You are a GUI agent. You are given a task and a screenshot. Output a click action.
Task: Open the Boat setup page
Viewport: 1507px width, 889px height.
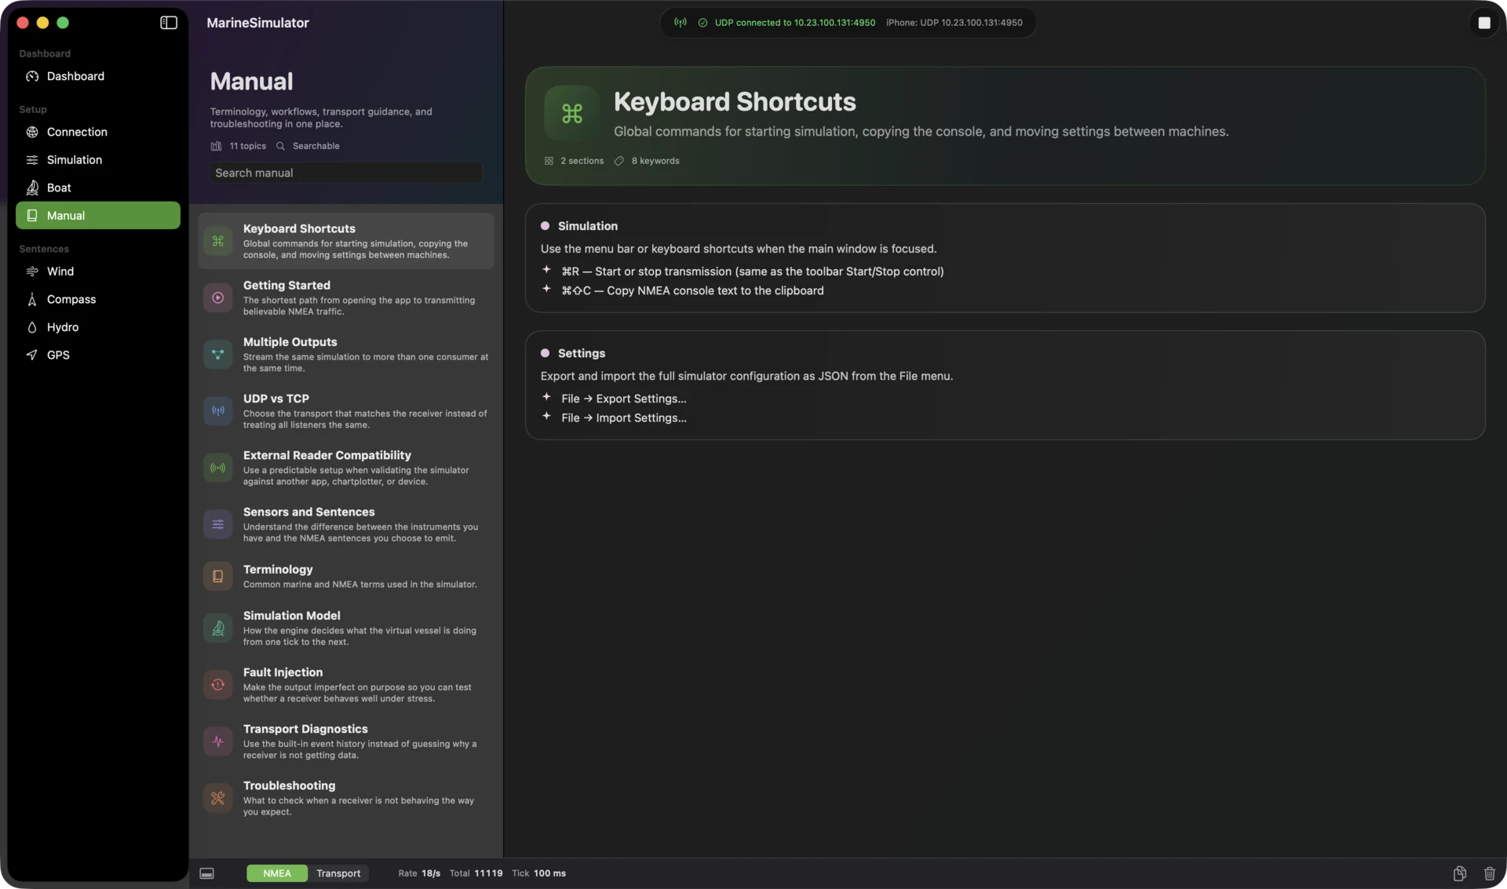click(x=98, y=188)
